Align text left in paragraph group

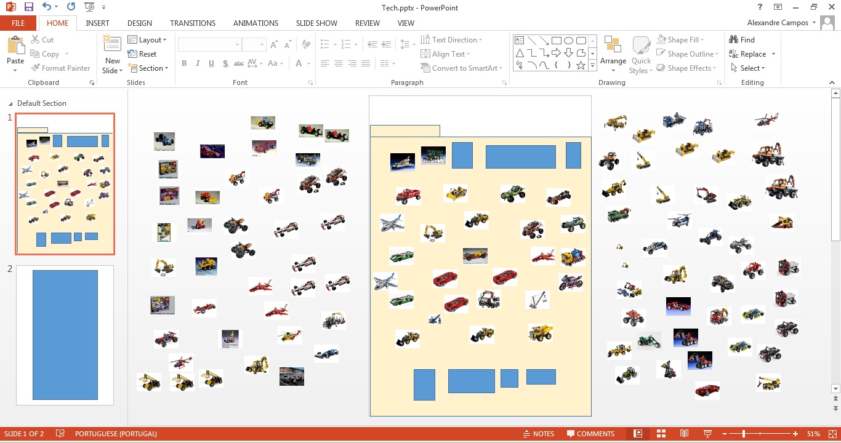click(x=324, y=63)
